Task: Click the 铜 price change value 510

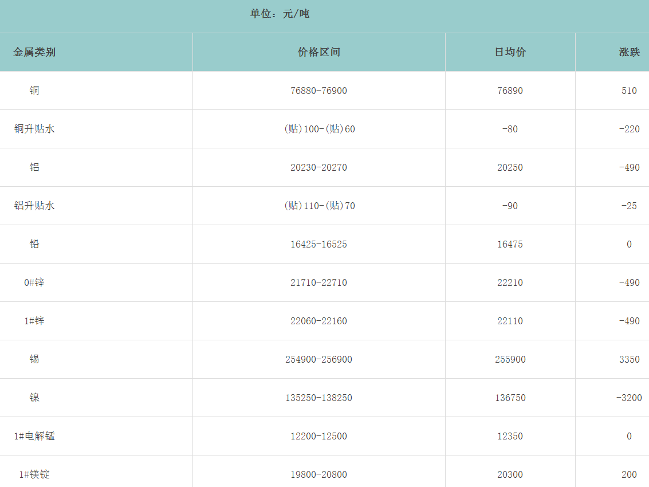Action: pos(629,91)
